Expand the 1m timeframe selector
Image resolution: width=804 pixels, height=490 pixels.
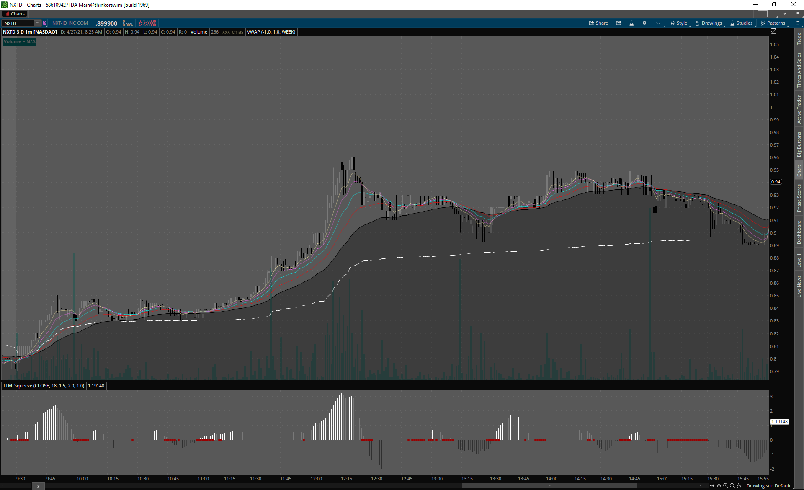click(658, 23)
